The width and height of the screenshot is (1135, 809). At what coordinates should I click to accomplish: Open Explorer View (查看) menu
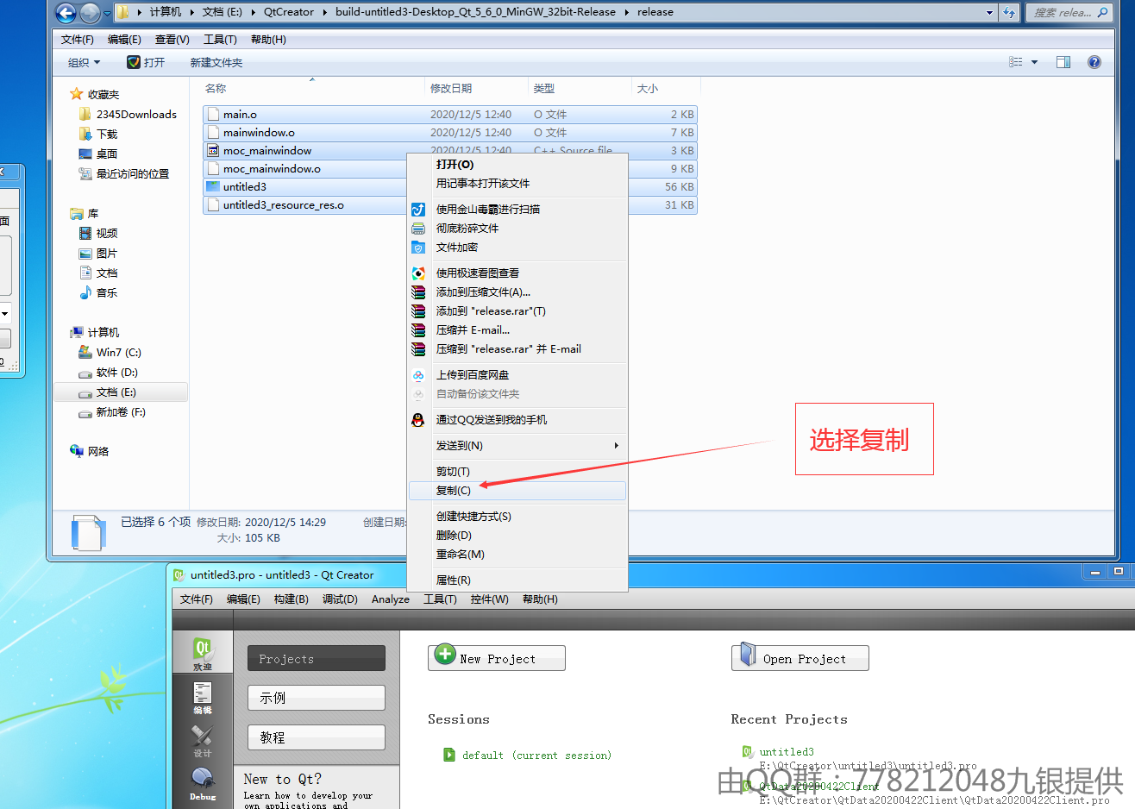172,40
